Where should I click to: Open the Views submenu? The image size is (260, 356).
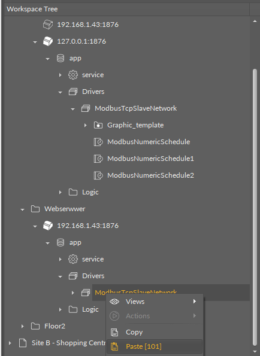[x=155, y=302]
